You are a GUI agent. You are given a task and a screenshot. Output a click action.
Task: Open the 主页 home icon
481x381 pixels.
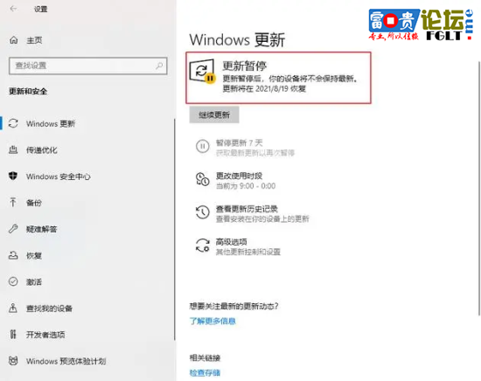point(13,40)
